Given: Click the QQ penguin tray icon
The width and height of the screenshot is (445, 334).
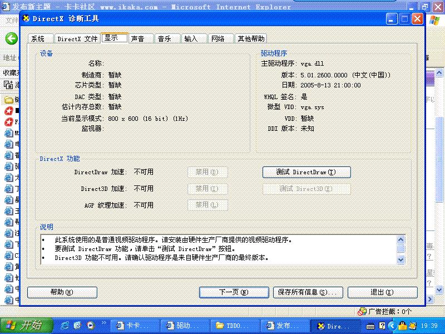Looking at the screenshot, I should coord(402,326).
